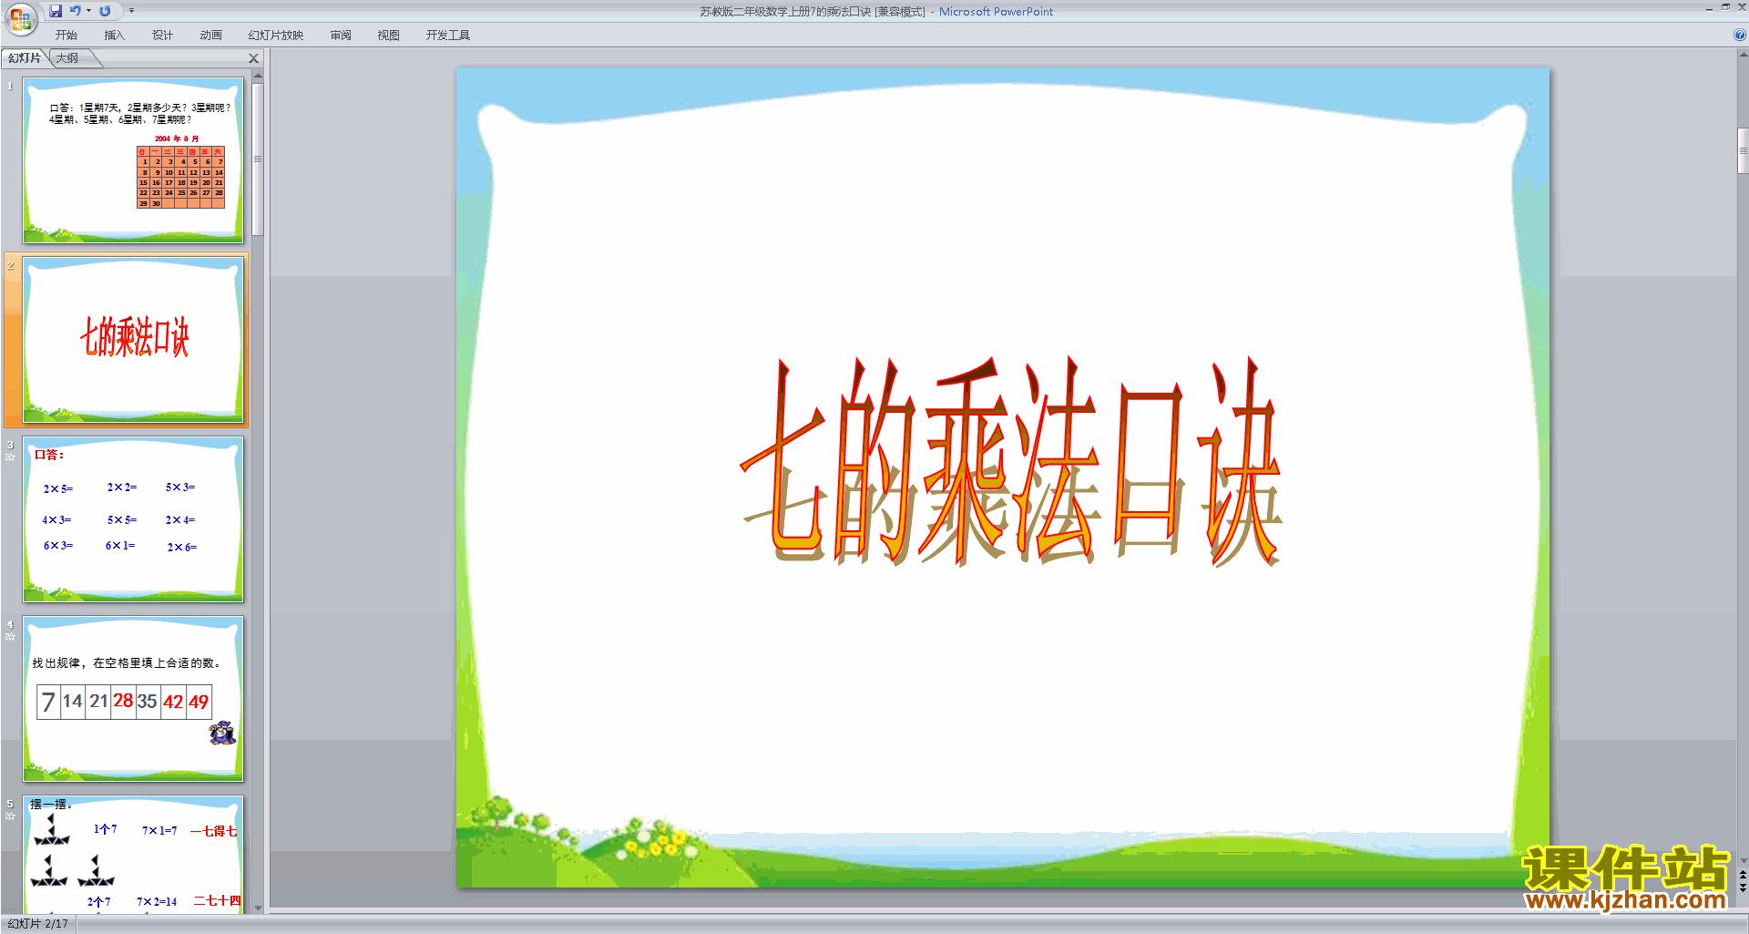Switch to the 幻灯片 thumbnail pane tab
The image size is (1749, 934).
click(26, 58)
